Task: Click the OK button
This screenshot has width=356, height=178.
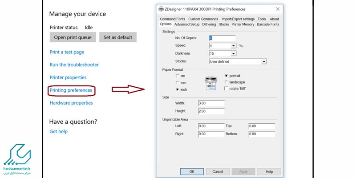Action: [x=192, y=172]
